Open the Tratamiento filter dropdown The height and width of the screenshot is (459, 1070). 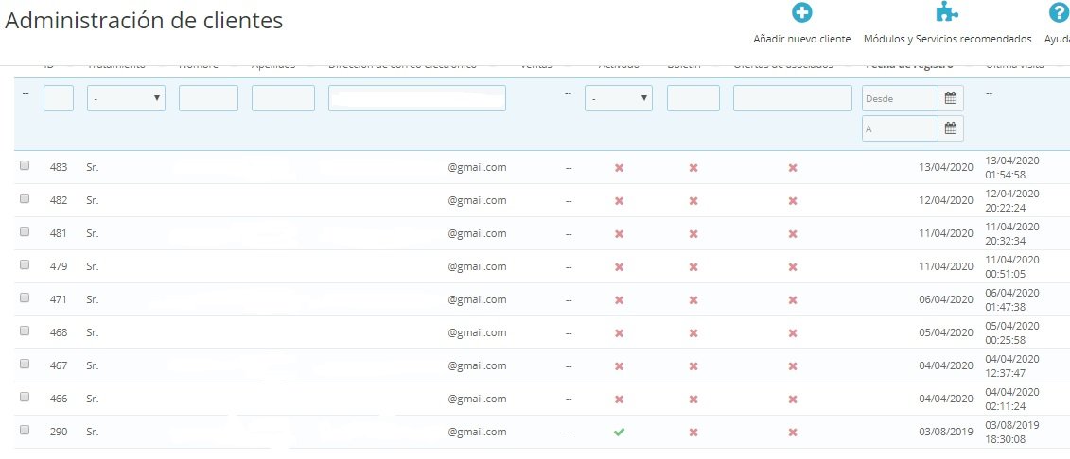(126, 98)
